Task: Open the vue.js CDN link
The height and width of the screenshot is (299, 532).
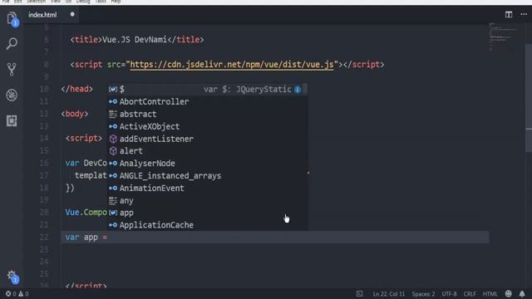Action: (232, 65)
